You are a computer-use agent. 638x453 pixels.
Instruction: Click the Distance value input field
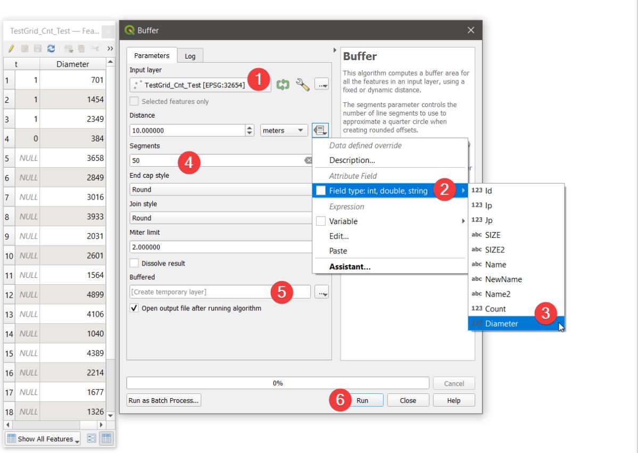[187, 130]
